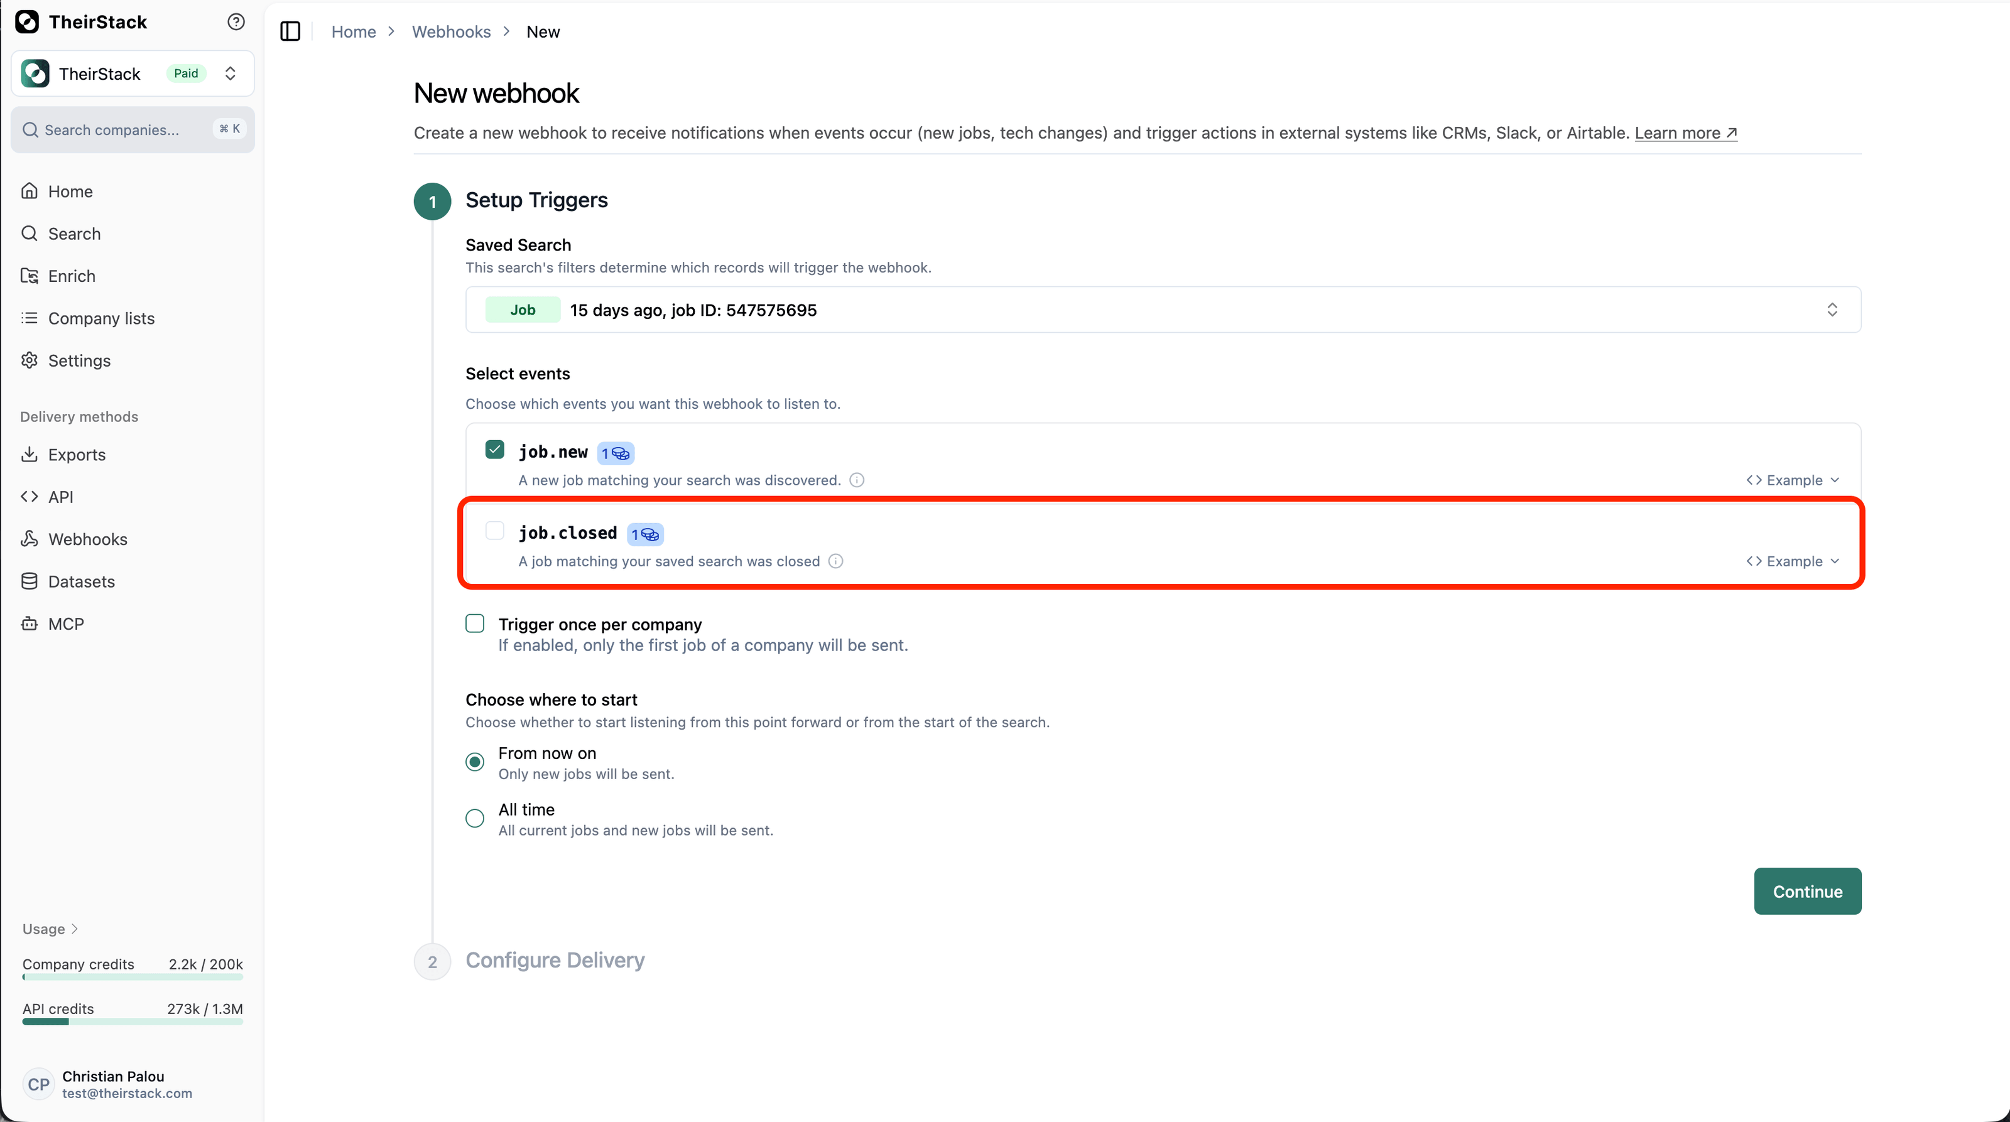Enable Trigger once per company
The width and height of the screenshot is (2010, 1122).
tap(474, 623)
